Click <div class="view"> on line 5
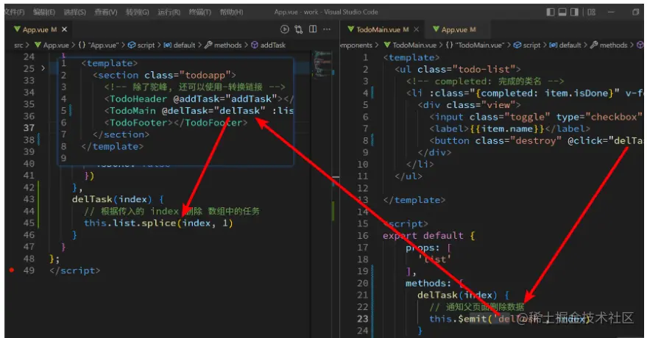 pyautogui.click(x=469, y=105)
